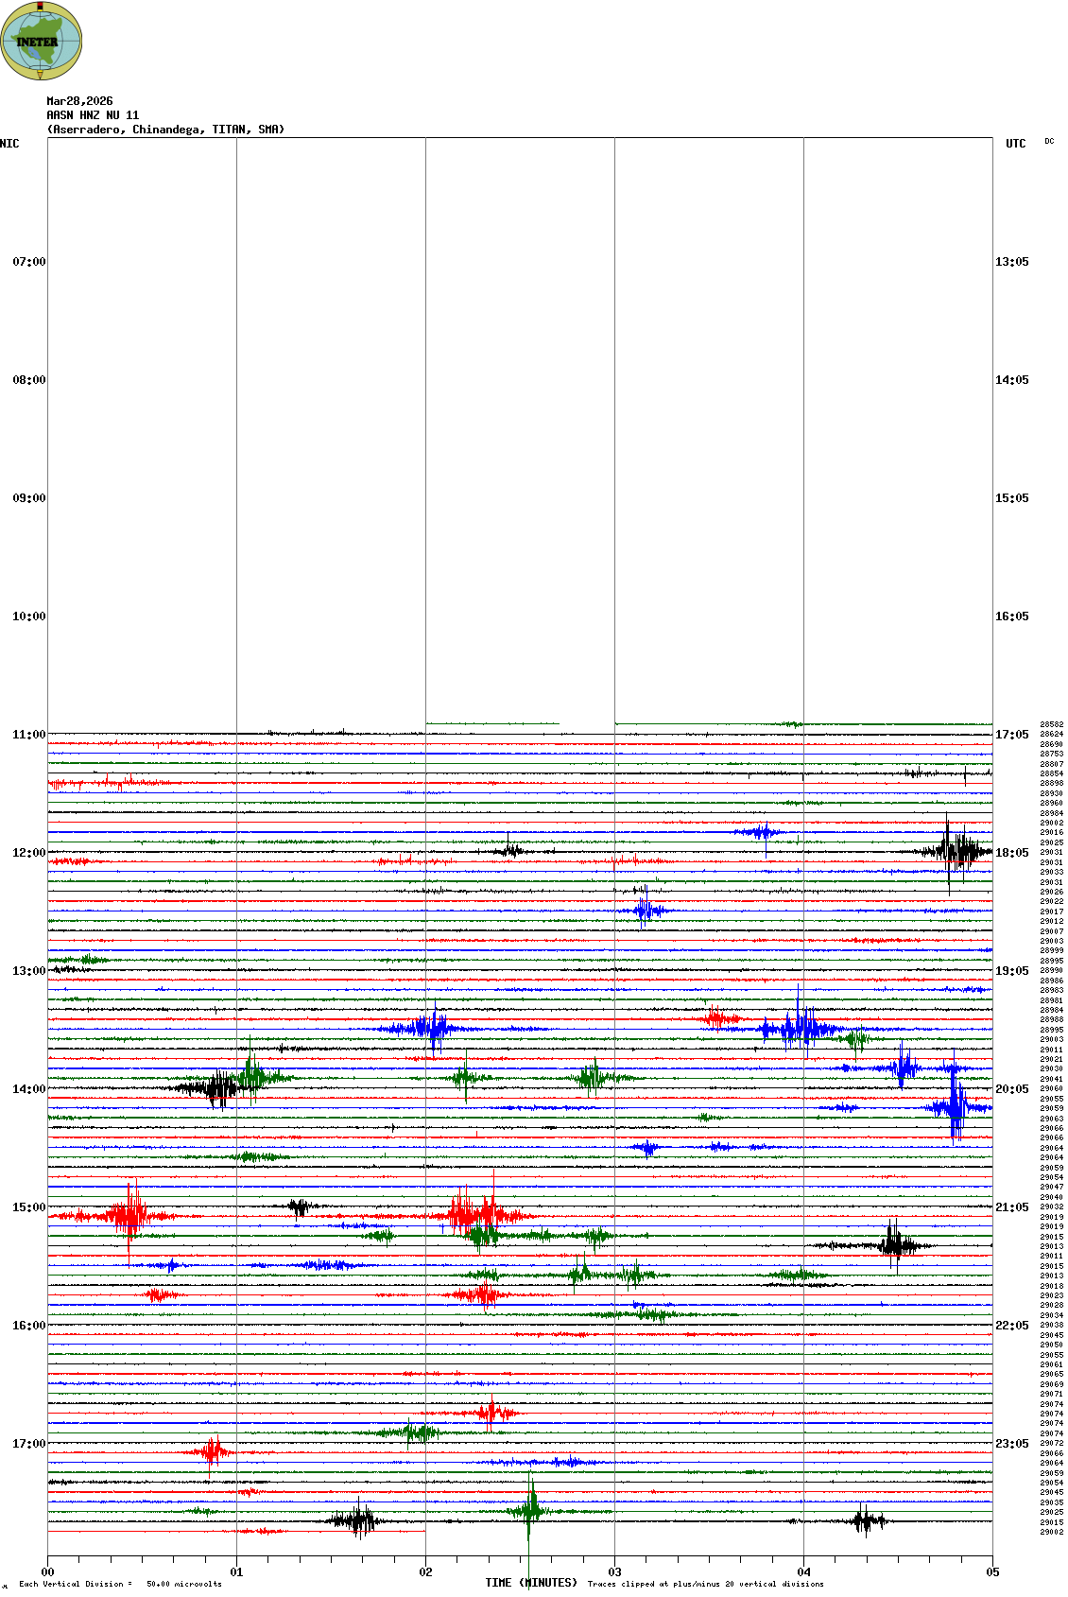Click the UTC time column header
Screen dimensions: 1068x1597
[x=1015, y=144]
